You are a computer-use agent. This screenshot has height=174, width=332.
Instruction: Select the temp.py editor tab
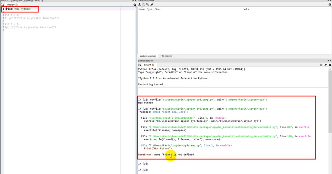11,5
